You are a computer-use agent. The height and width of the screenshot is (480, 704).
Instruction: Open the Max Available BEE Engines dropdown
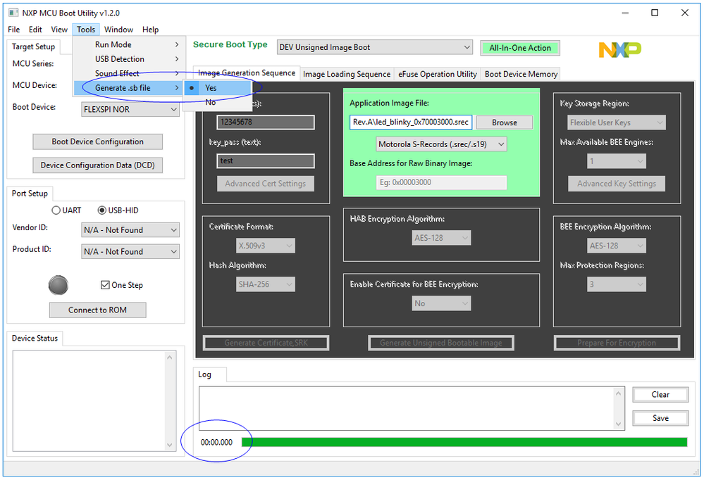617,161
